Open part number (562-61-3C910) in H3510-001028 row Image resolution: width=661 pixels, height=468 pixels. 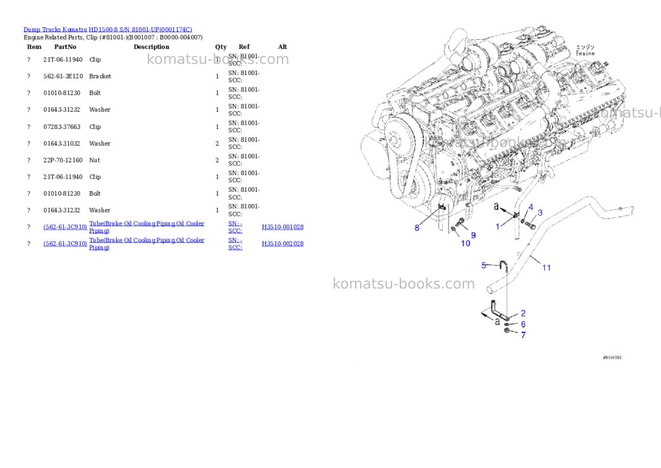click(65, 227)
